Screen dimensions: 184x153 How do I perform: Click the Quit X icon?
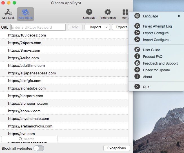137,87
